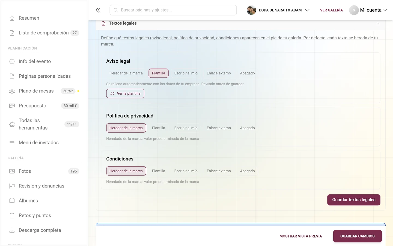393x246 pixels.
Task: Select Apagado for Aviso legal
Action: click(248, 73)
